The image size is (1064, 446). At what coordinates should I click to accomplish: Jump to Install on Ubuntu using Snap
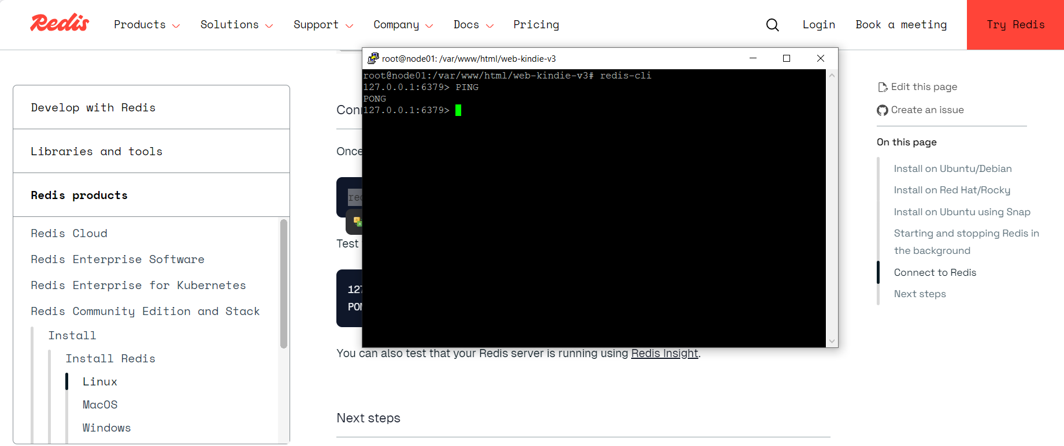click(962, 212)
